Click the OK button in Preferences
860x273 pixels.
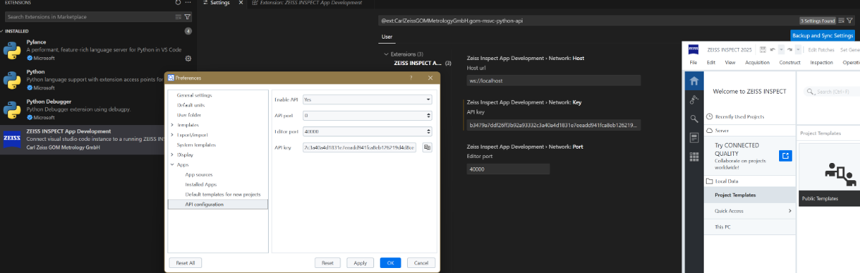pyautogui.click(x=391, y=263)
